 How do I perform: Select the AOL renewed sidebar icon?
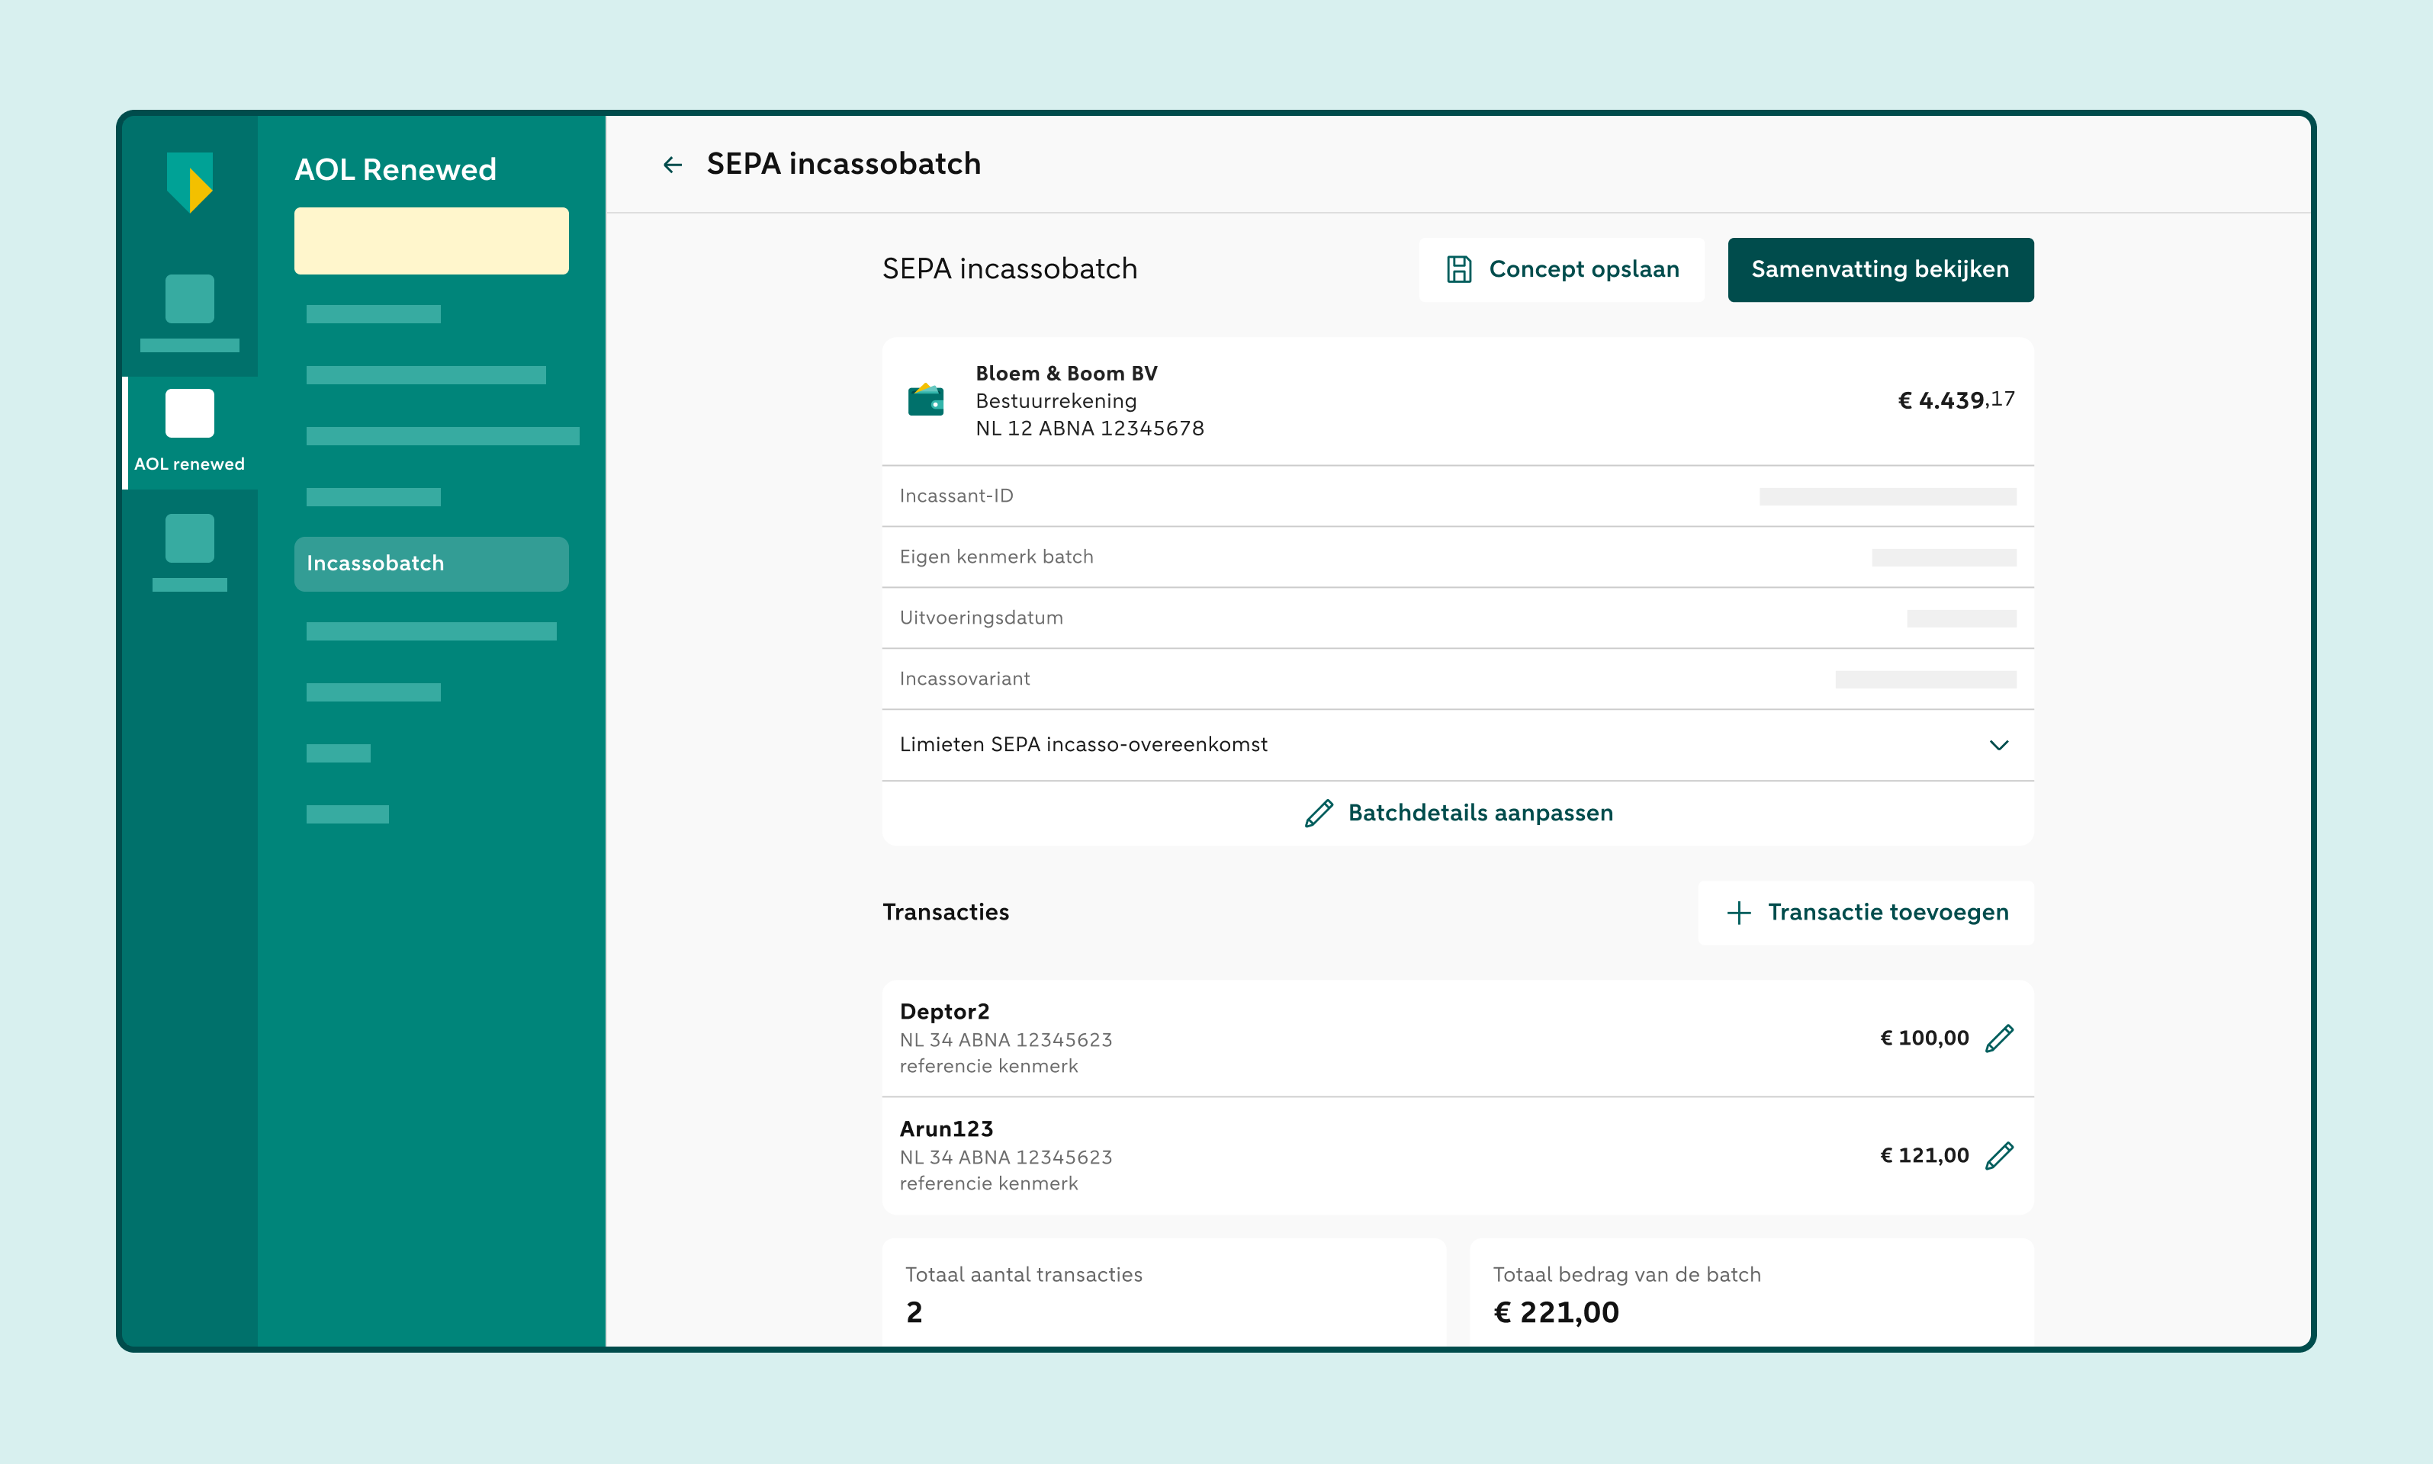[x=189, y=413]
